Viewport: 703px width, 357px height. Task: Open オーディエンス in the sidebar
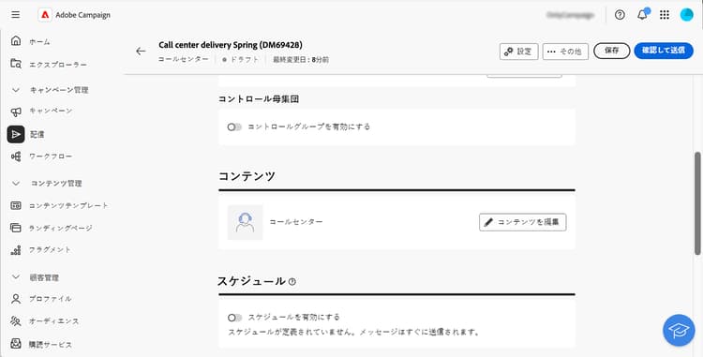pos(53,321)
